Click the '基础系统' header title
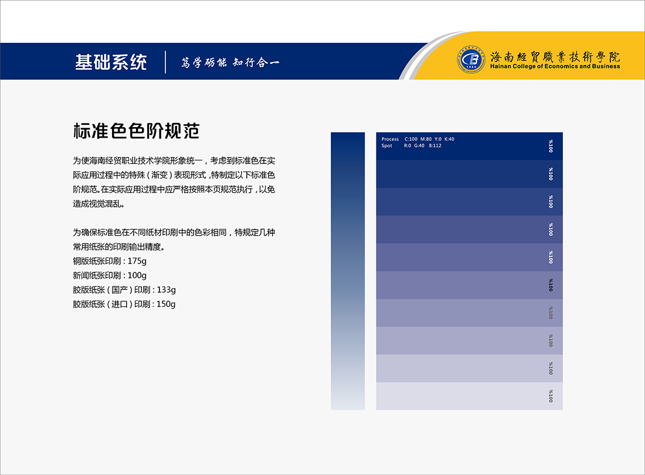 pos(111,62)
